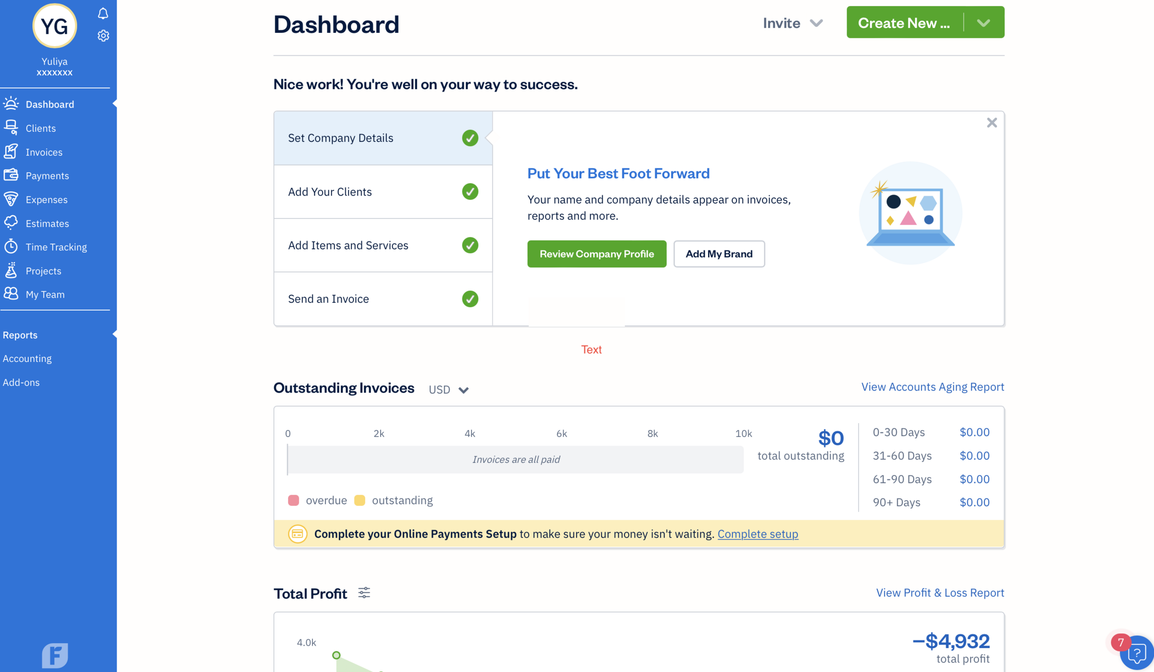Image resolution: width=1154 pixels, height=672 pixels.
Task: Click Add Items and Services checkmark
Action: click(x=469, y=245)
